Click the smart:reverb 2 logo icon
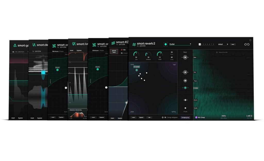Viewport: 264px width, 161px height. (x=134, y=44)
